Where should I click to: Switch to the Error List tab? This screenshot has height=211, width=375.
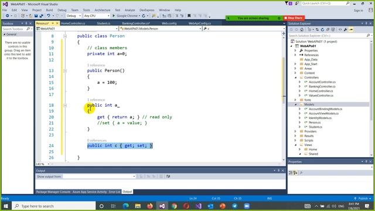(115, 192)
